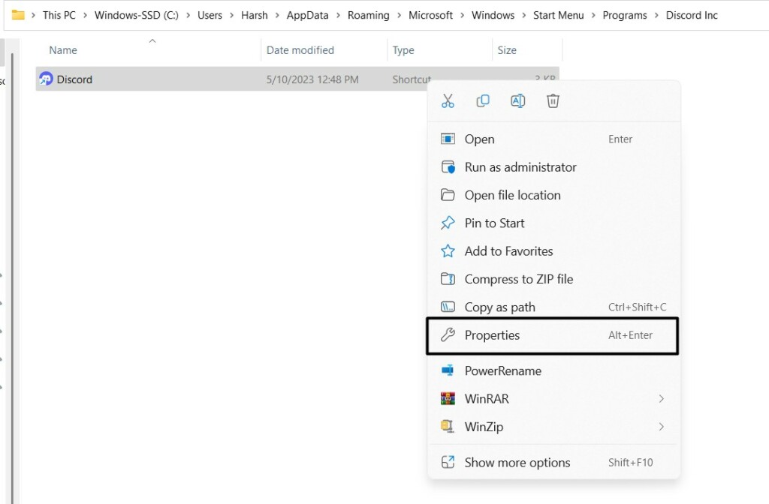Screen dimensions: 769x504
Task: Open Properties from context menu
Action: click(492, 335)
